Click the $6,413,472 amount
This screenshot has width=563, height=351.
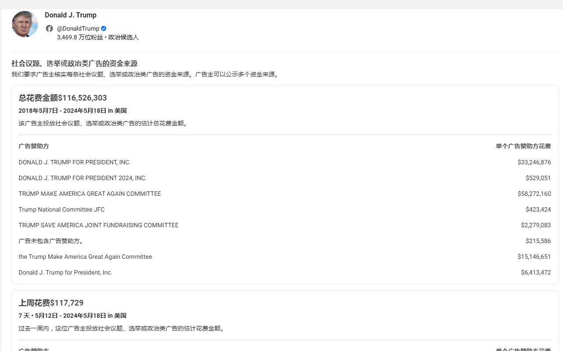point(536,272)
